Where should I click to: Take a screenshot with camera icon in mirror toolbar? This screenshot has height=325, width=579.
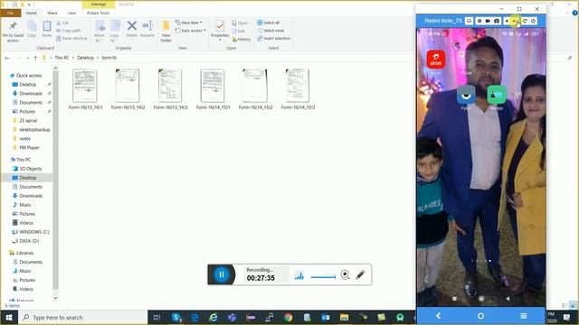point(497,21)
